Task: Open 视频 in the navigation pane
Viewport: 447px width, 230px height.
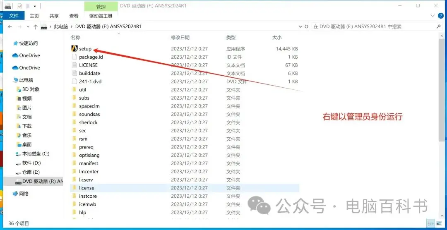Action: [x=27, y=98]
